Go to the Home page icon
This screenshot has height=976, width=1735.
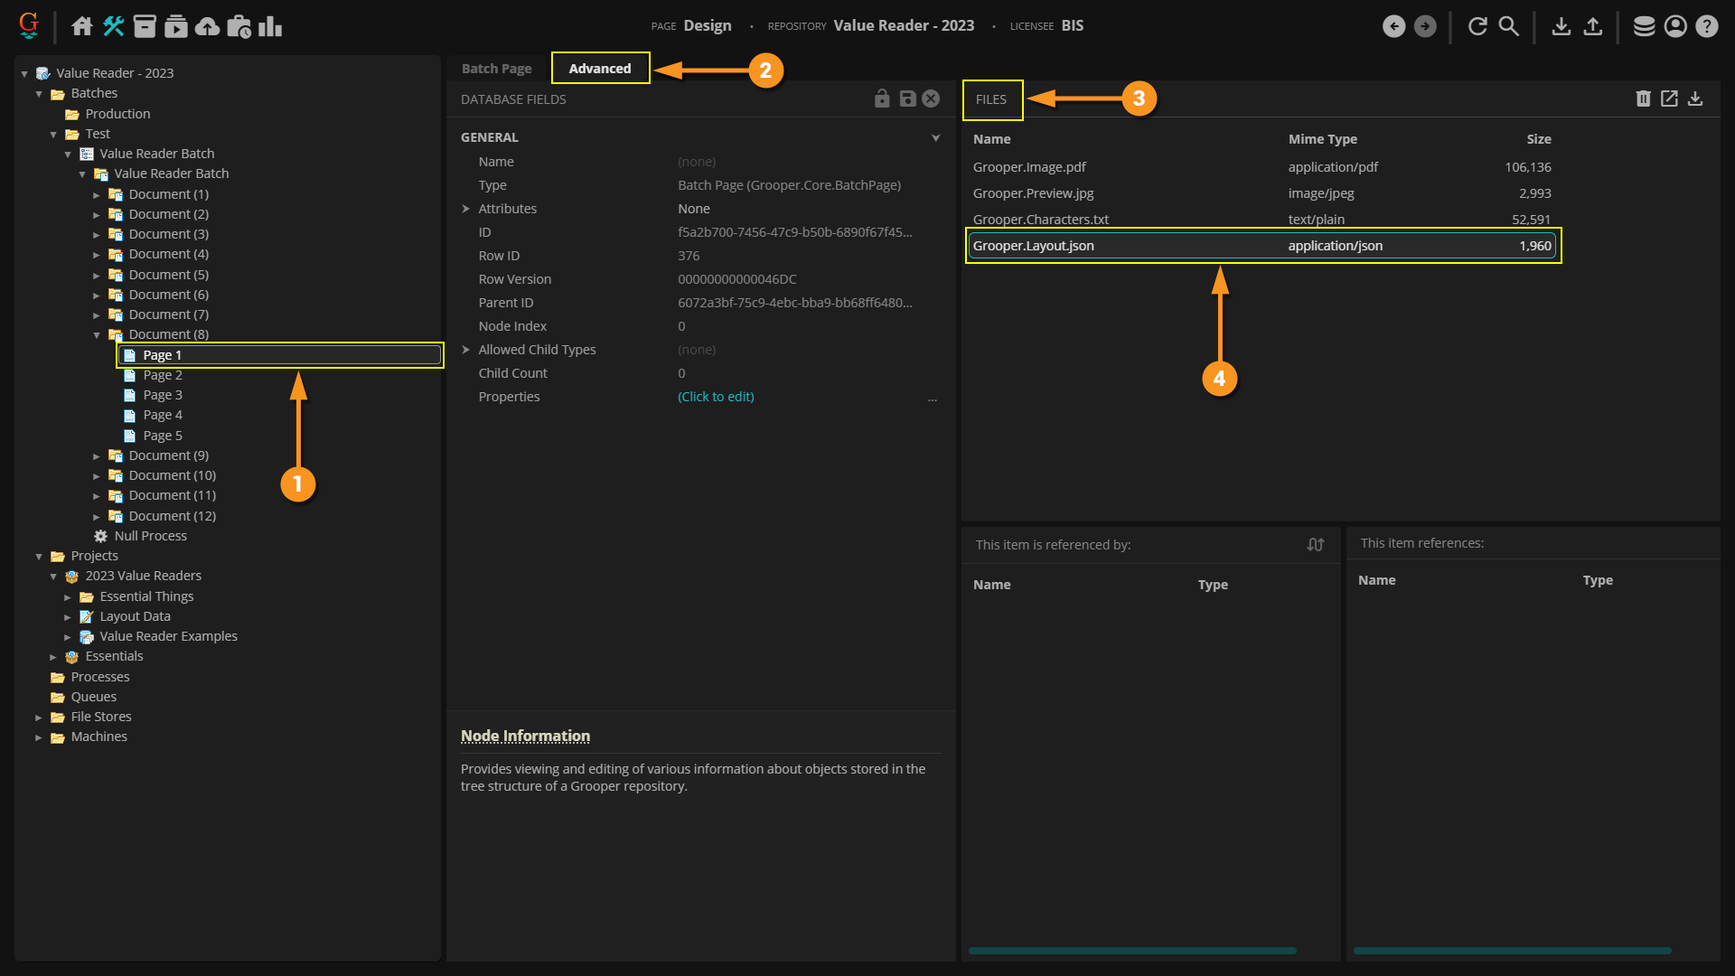pos(82,26)
